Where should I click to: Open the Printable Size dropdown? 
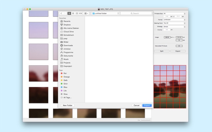174,13
